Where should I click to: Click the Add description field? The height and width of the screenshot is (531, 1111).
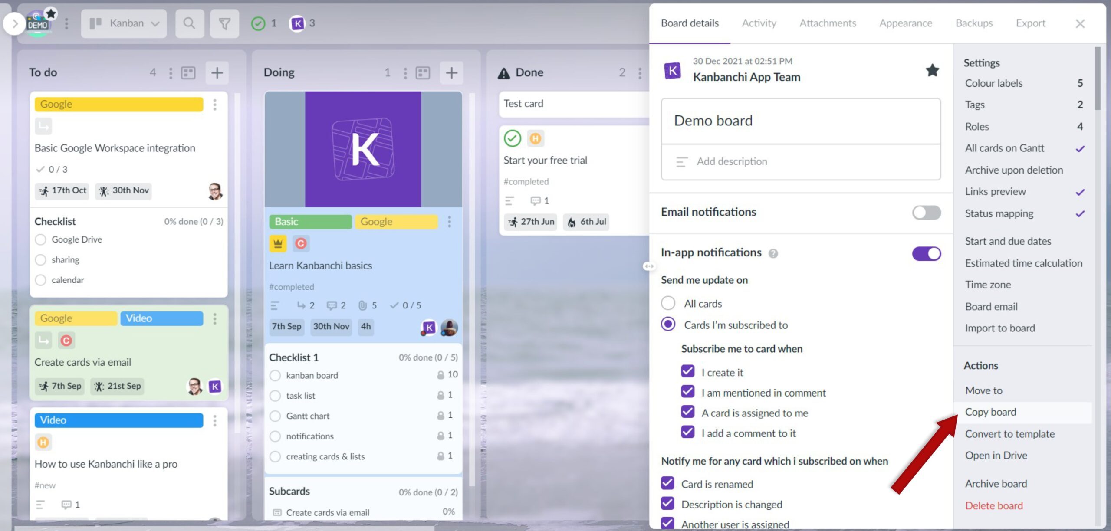click(801, 162)
